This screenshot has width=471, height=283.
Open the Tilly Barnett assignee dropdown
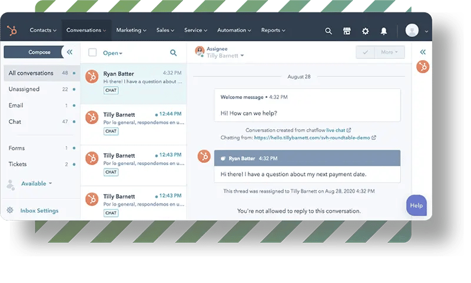coord(225,55)
